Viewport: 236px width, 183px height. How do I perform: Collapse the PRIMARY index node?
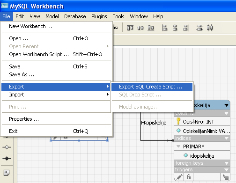coord(178,146)
